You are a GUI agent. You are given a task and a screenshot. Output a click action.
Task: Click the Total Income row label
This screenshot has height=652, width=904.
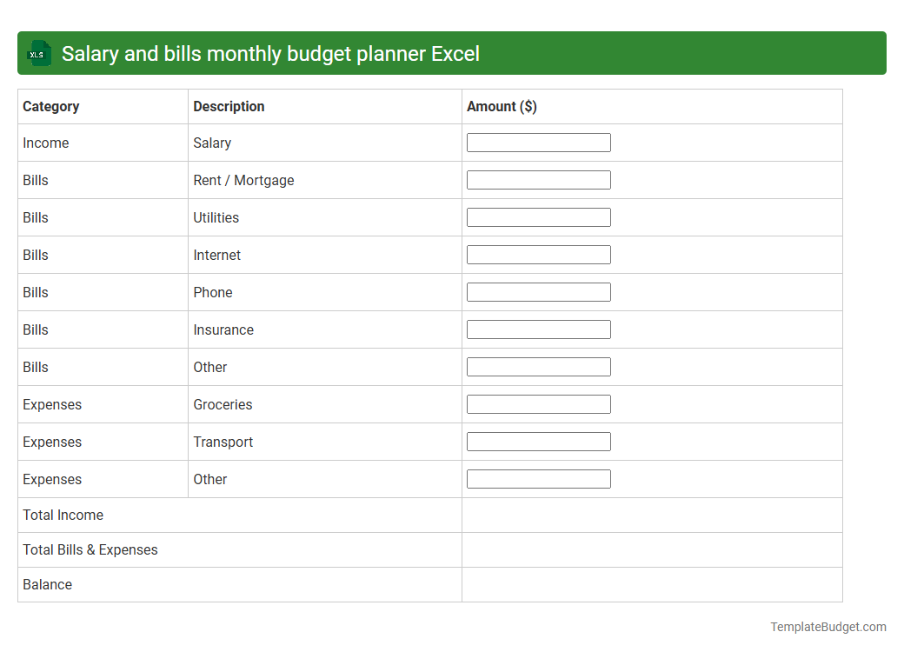point(63,515)
